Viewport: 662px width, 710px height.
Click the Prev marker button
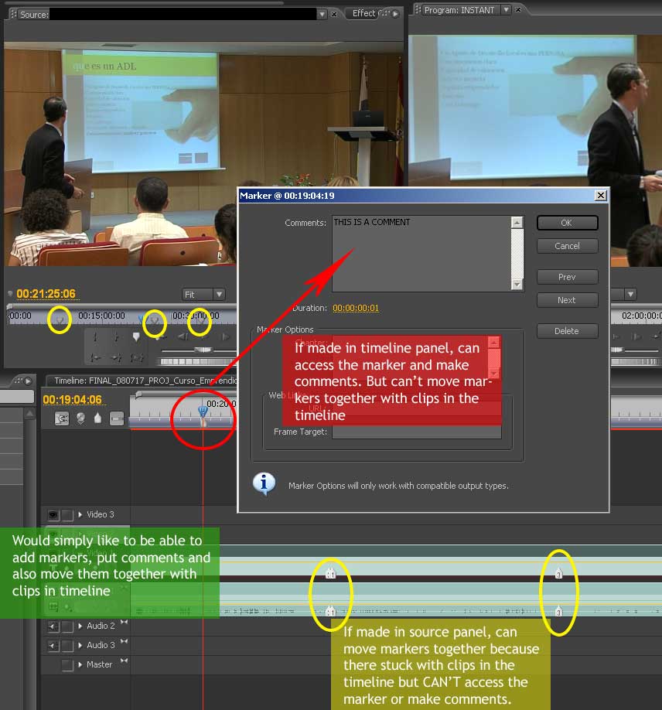[568, 277]
